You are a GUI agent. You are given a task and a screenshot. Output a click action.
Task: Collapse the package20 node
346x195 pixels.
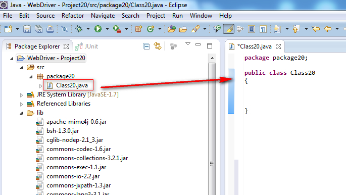pyautogui.click(x=31, y=77)
